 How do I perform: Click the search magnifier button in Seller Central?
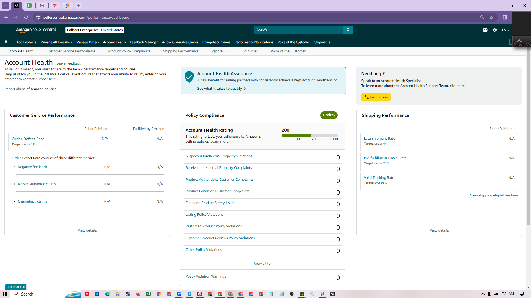point(348,30)
